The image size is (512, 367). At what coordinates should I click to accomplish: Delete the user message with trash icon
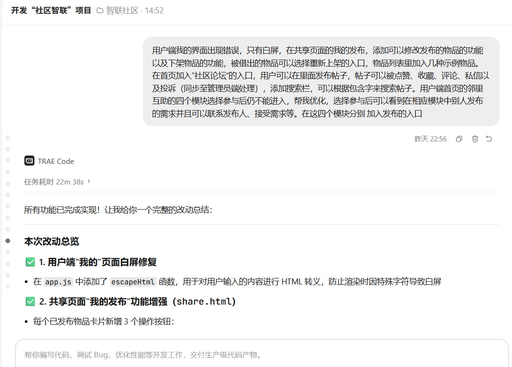(x=475, y=139)
